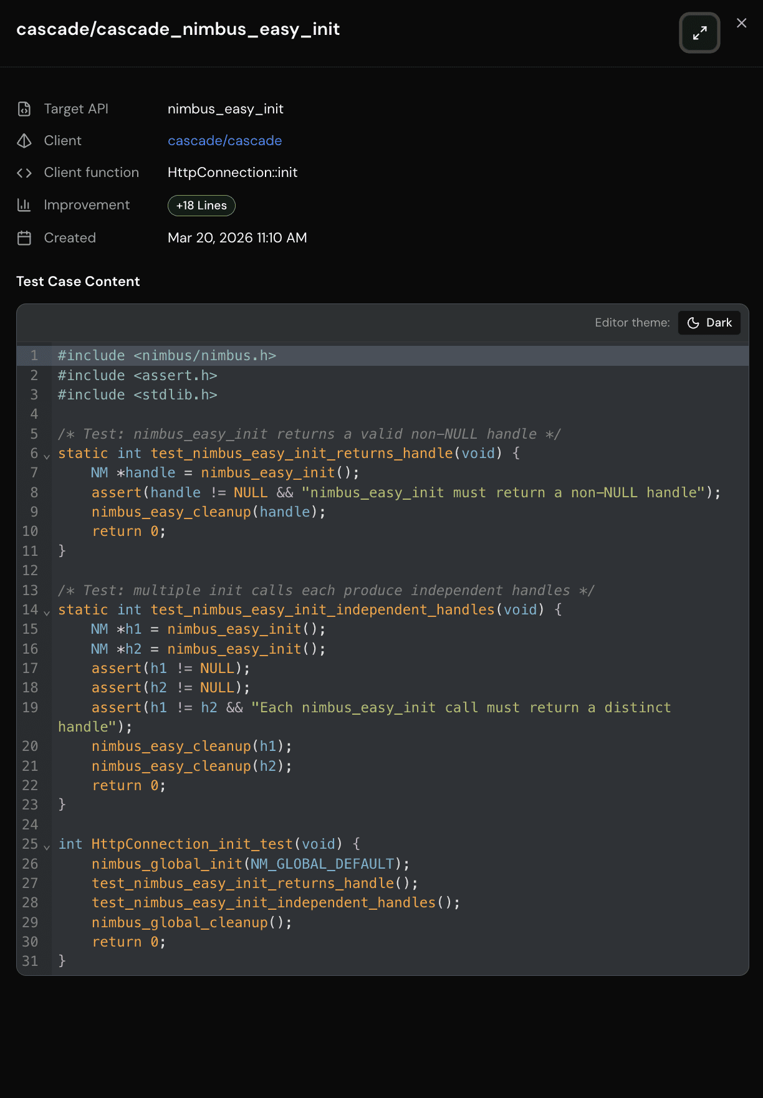Click the test_nimbus_easy_init_independent_handles() call on line 28

click(276, 903)
